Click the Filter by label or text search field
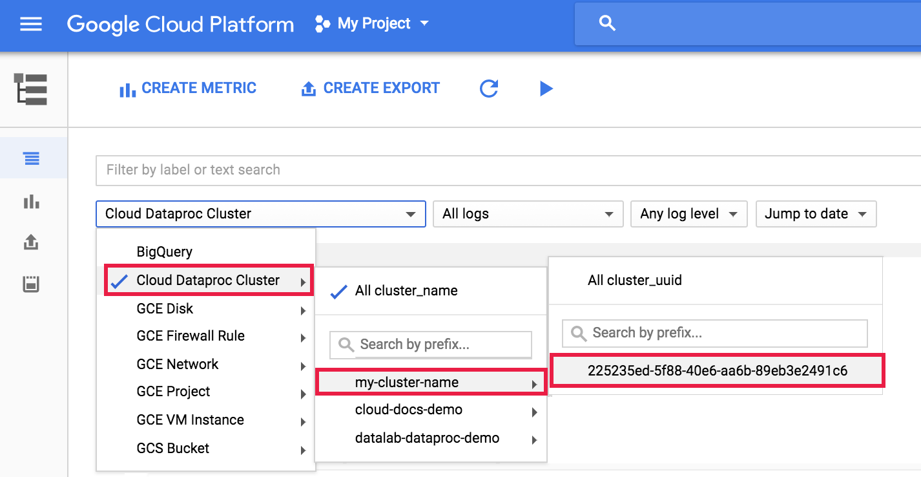The image size is (921, 477). click(x=504, y=170)
